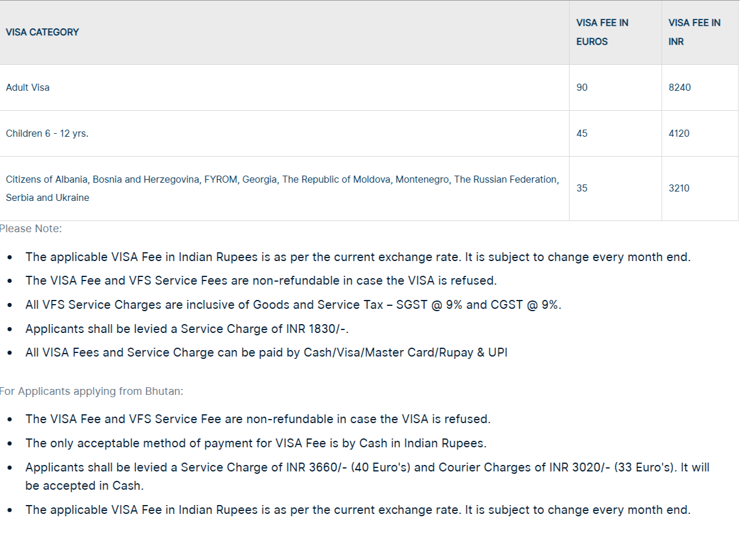Click the VISA FEE IN EUROS header
The image size is (740, 551).
602,32
